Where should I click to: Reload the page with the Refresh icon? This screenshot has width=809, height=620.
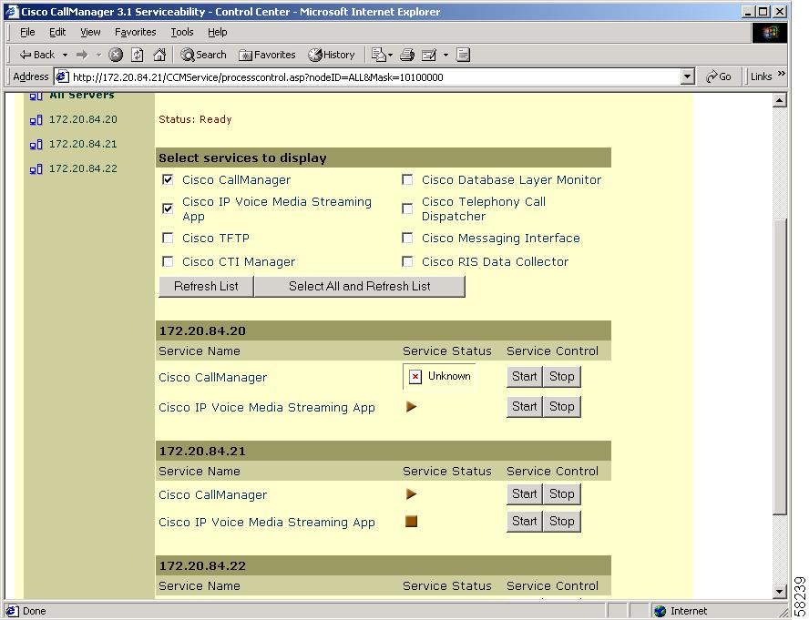click(x=138, y=55)
